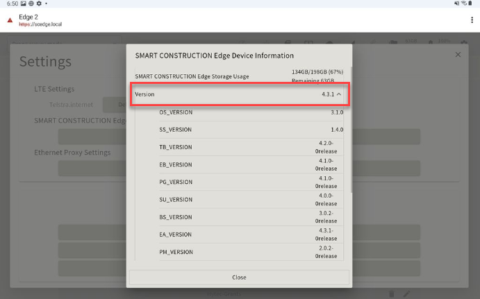Tap the muted sound icon in status bar
Image resolution: width=480 pixels, height=299 pixels.
[x=457, y=3]
